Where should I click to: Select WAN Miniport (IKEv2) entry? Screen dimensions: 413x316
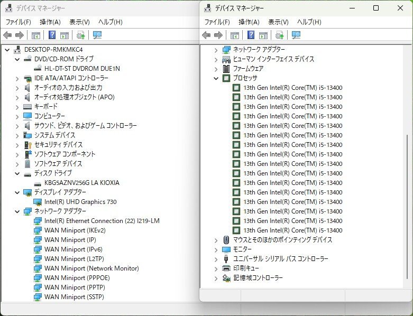coord(75,230)
